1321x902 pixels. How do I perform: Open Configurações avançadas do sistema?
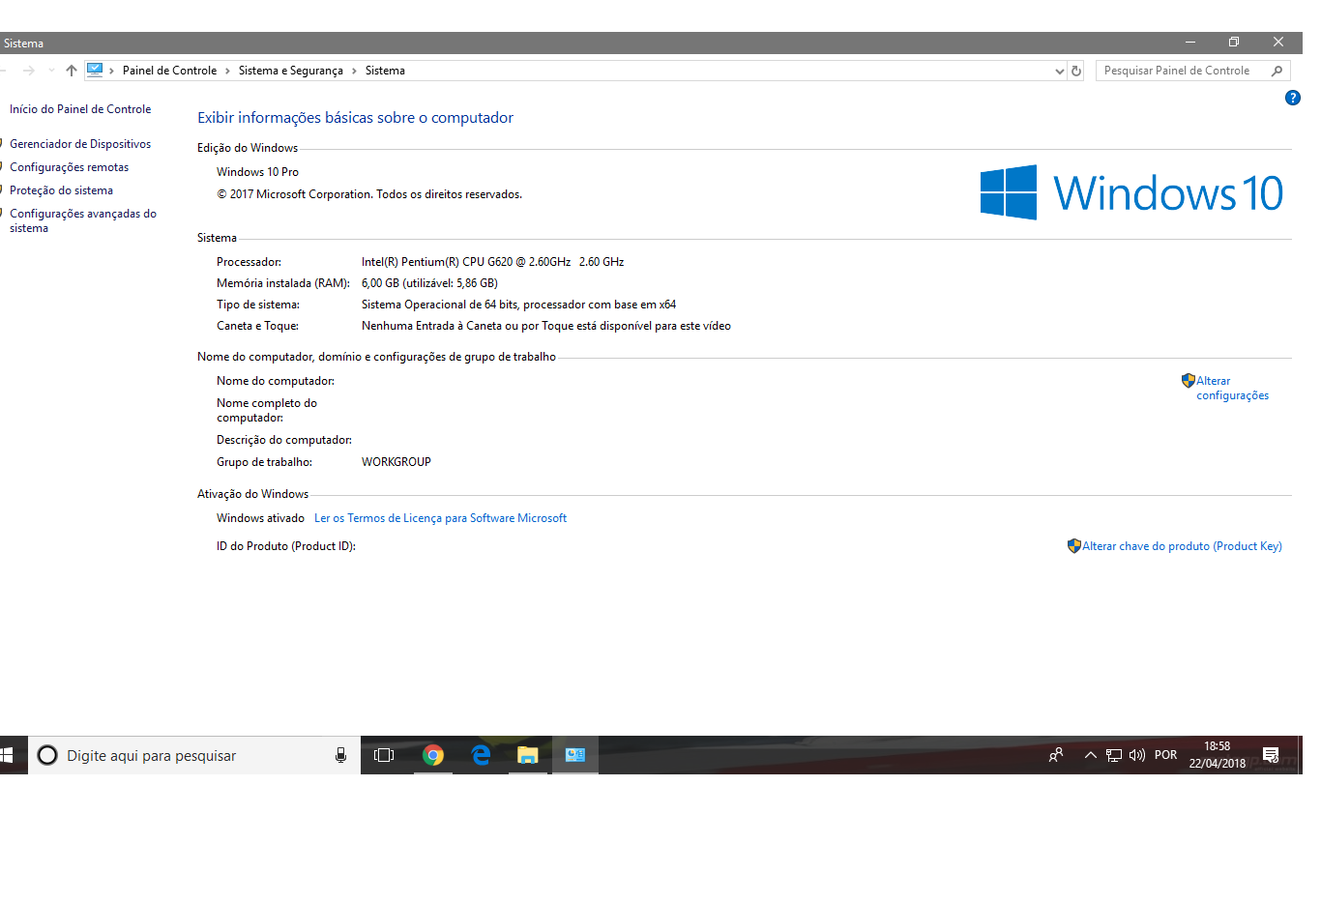[x=83, y=220]
